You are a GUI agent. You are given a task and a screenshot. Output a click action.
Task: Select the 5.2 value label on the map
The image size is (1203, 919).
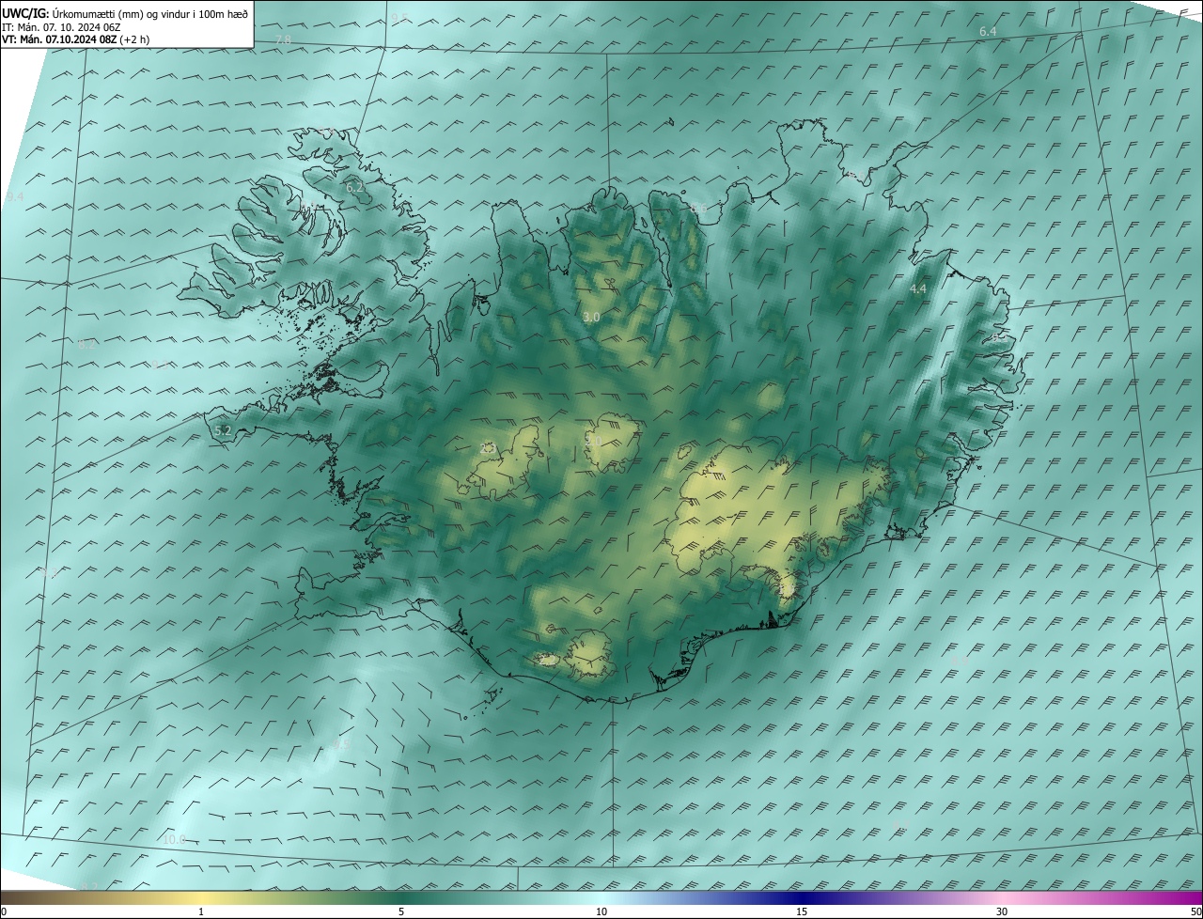coord(223,430)
